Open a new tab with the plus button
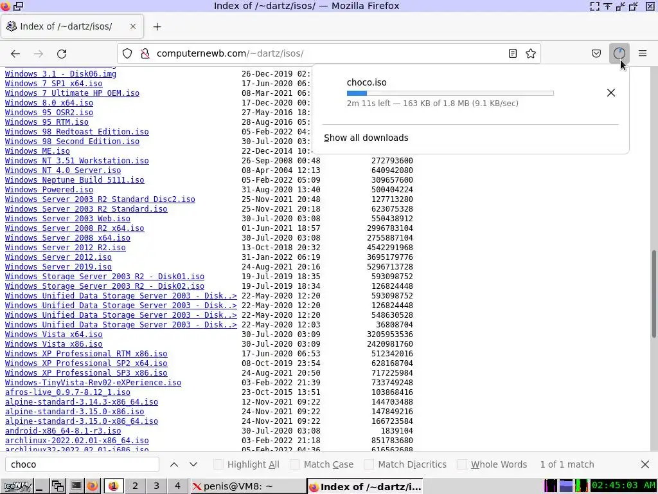Screen dimensions: 658x494 click(157, 26)
